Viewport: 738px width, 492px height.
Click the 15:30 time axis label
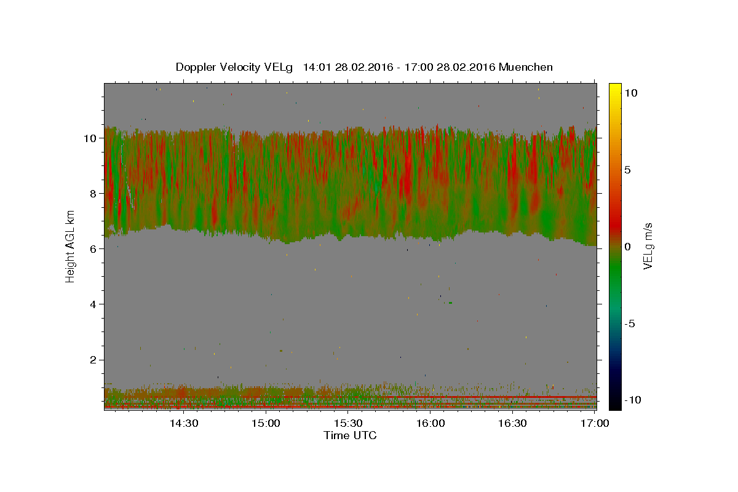click(x=348, y=424)
